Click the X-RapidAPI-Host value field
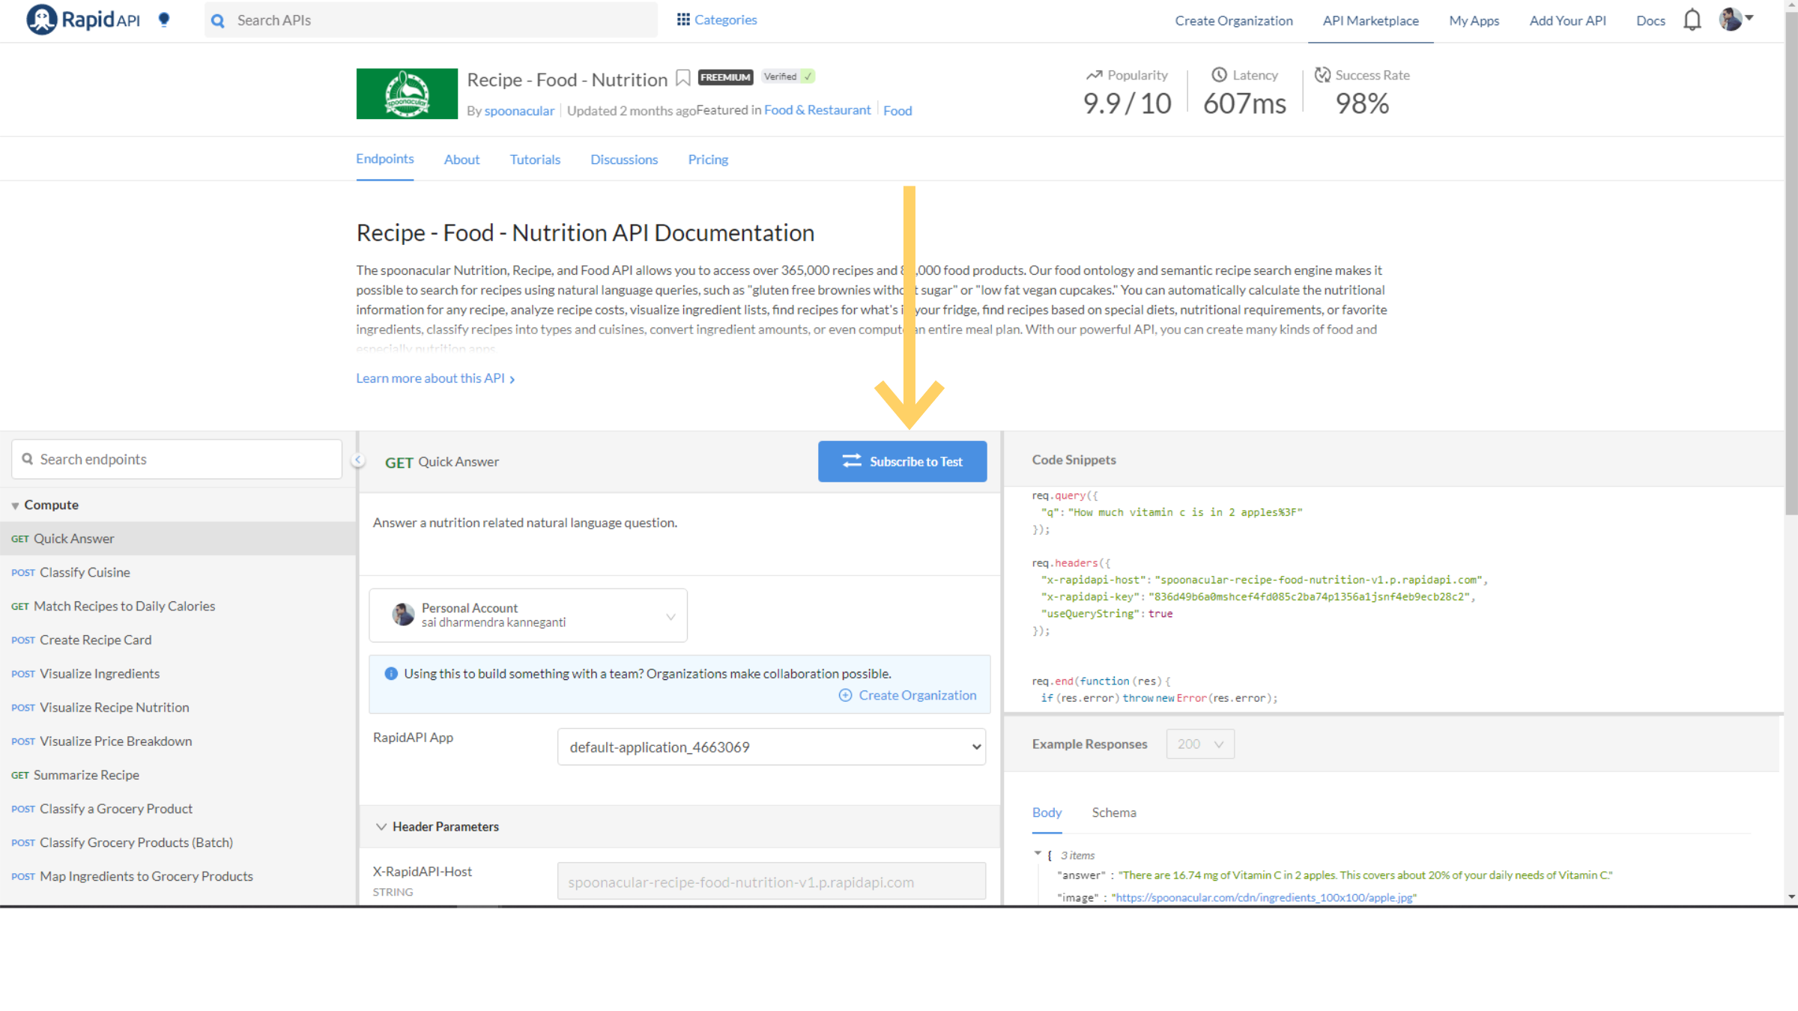This screenshot has width=1798, height=1011. 771,881
